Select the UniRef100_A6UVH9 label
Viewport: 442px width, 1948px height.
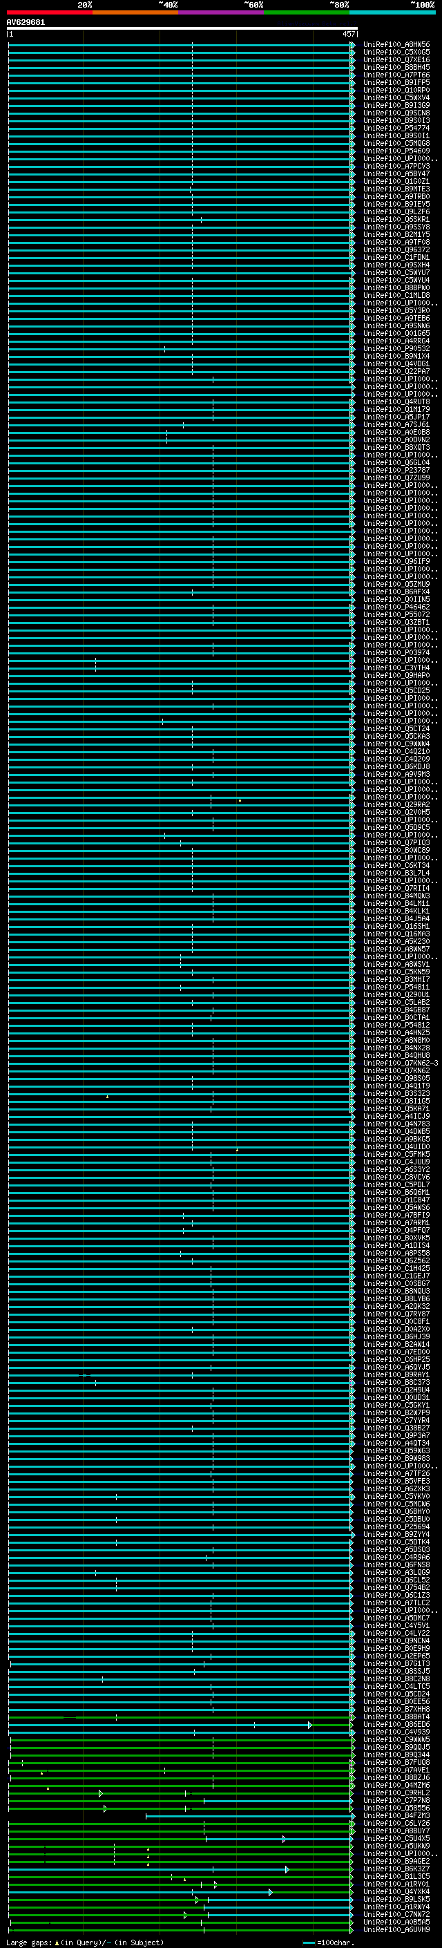pos(396,1929)
